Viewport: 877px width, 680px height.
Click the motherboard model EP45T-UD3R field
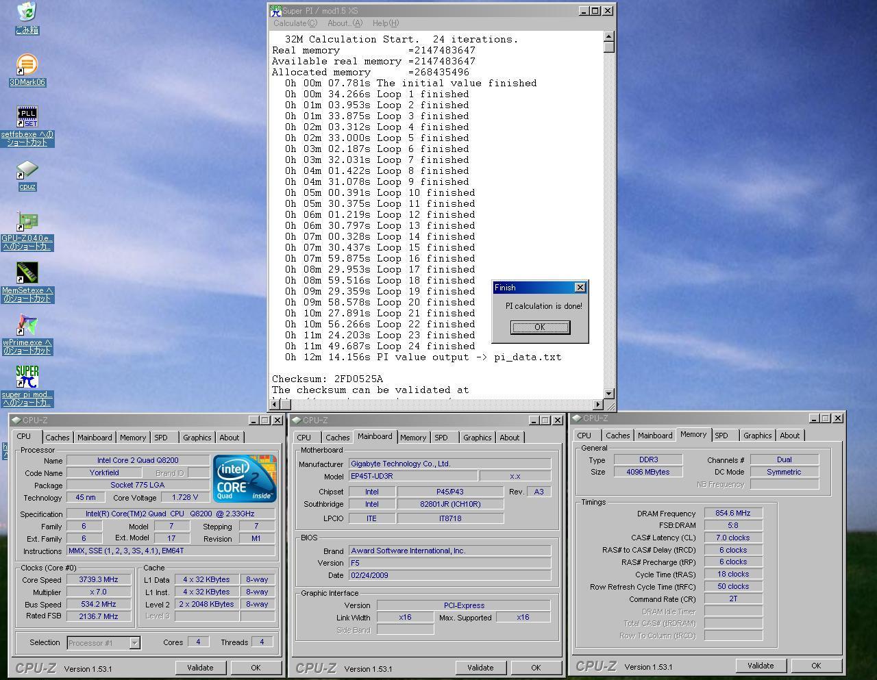pyautogui.click(x=413, y=476)
